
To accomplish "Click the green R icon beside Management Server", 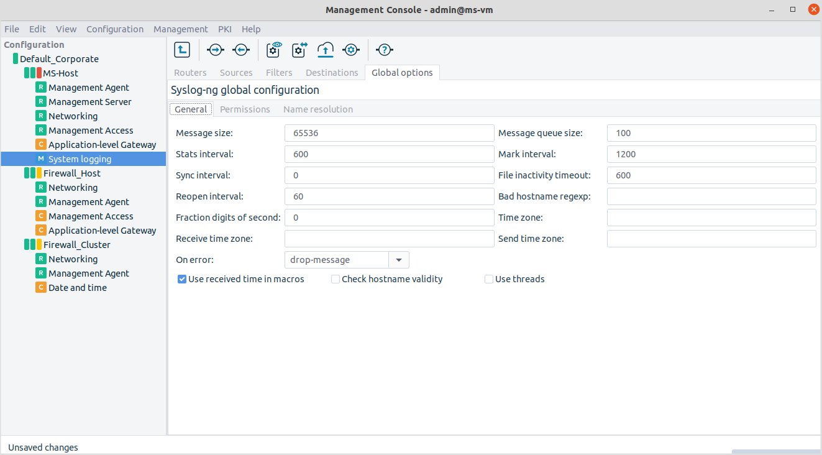I will 41,101.
